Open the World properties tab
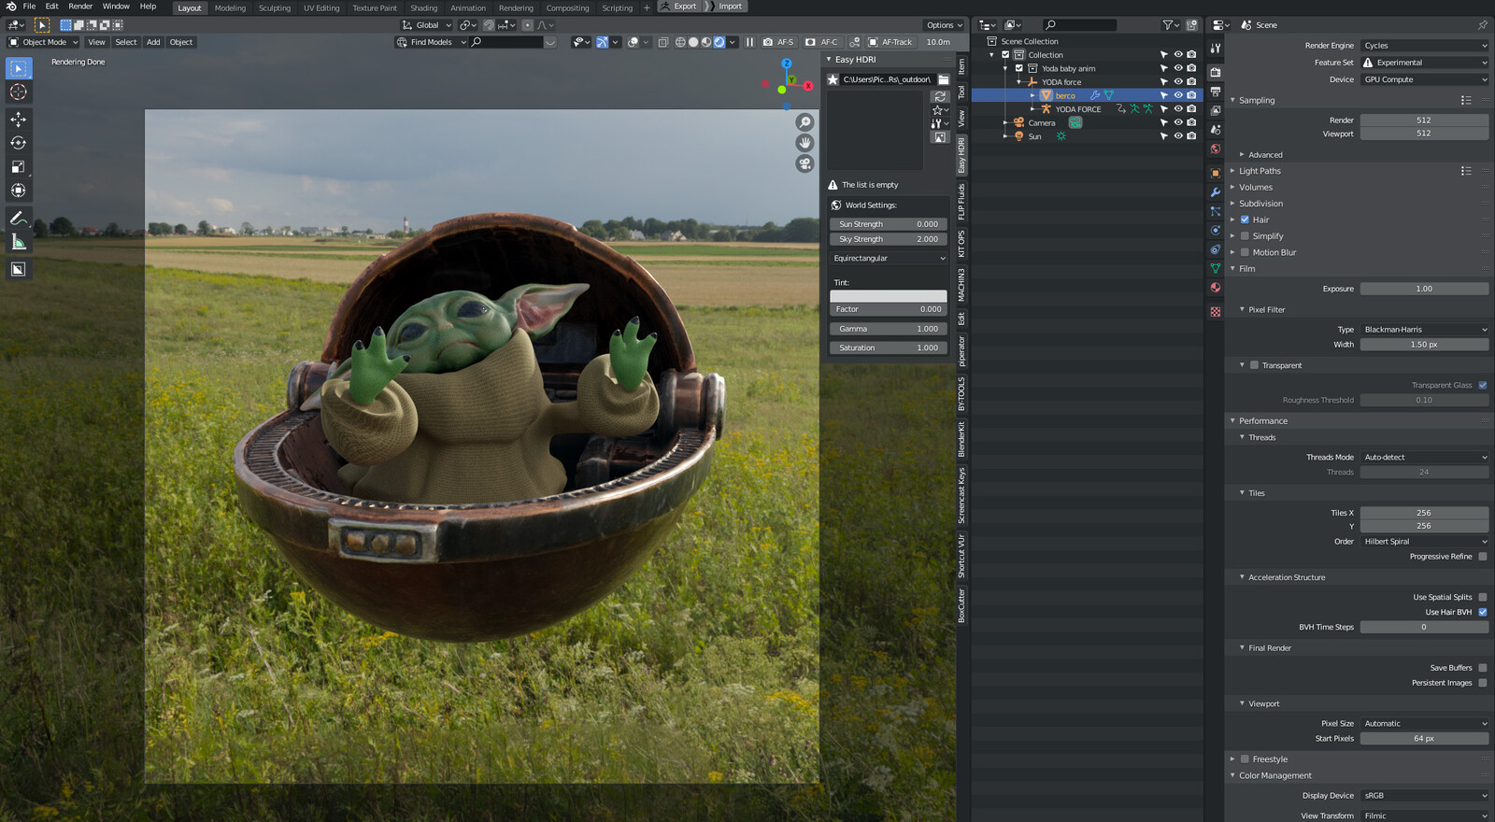This screenshot has height=822, width=1495. (1215, 149)
